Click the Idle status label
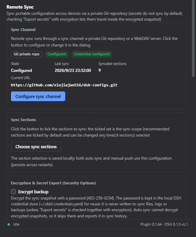Viewport: 196px width, 237px height. pyautogui.click(x=16, y=224)
